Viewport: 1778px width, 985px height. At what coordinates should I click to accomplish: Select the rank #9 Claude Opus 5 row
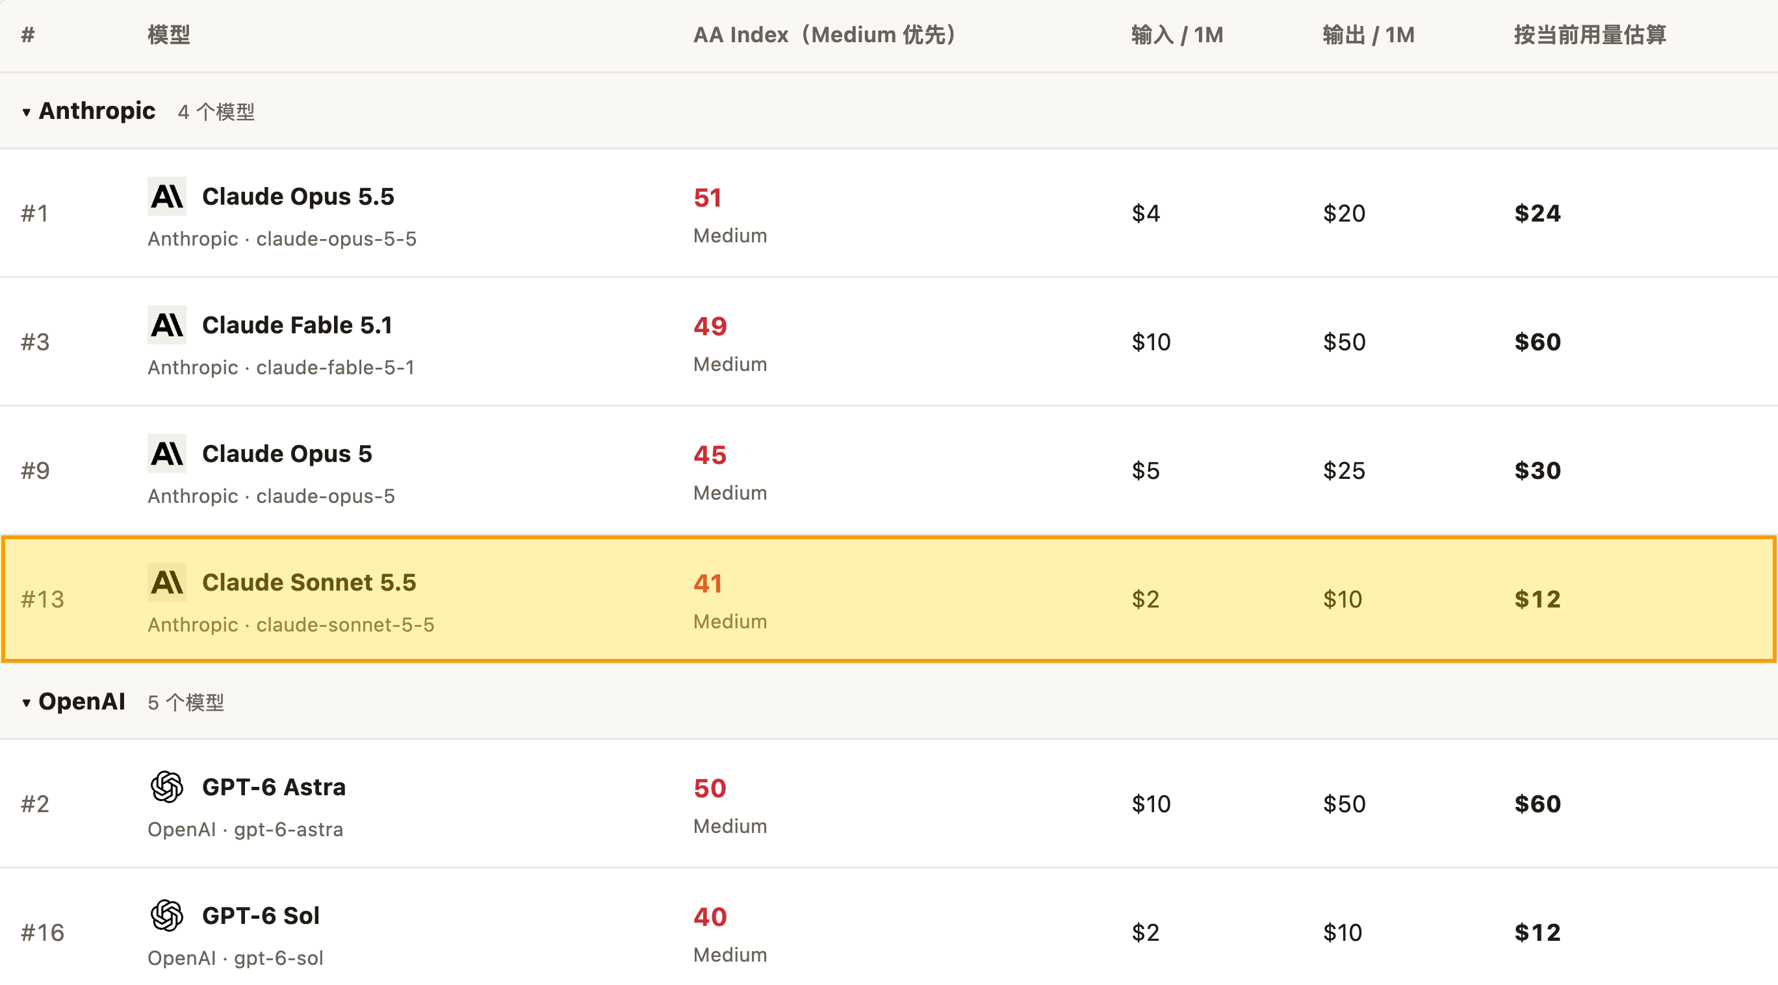click(x=889, y=470)
